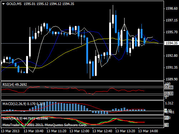Click the current price label 1594.35
The height and width of the screenshot is (134, 179).
point(171,43)
